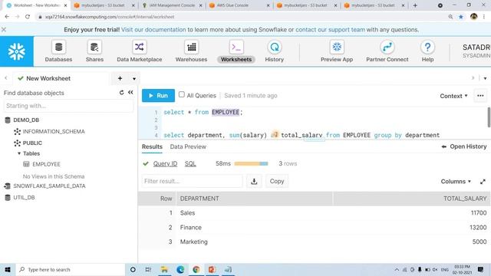Focus the Filter result field
491x276 pixels.
[192, 181]
